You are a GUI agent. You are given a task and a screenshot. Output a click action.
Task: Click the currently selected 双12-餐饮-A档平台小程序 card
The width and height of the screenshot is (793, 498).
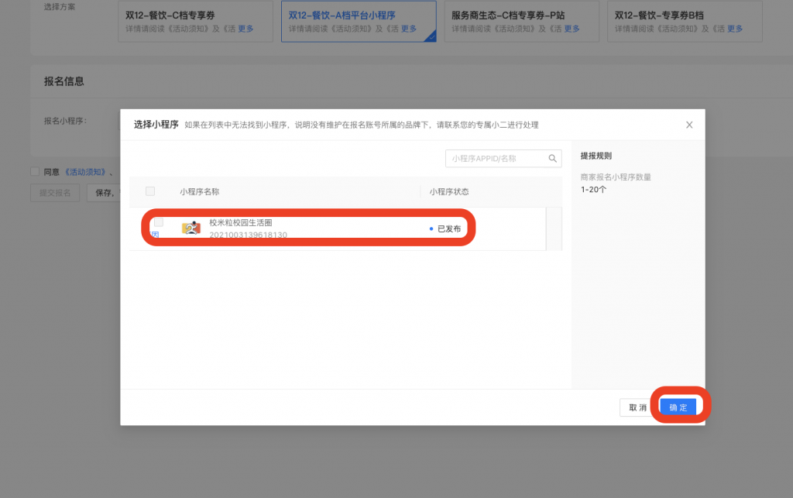coord(359,21)
